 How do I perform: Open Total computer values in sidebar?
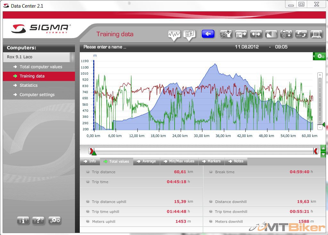pyautogui.click(x=41, y=67)
